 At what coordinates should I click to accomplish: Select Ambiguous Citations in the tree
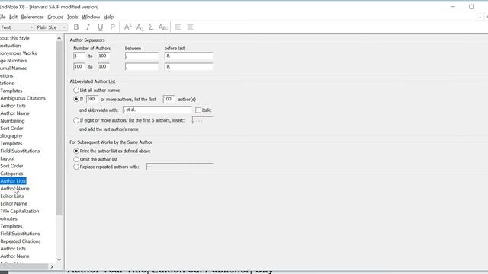coord(23,98)
